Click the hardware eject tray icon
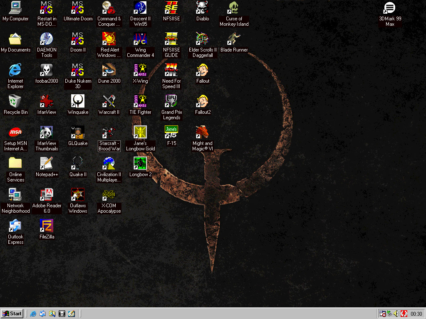Screen dimensions: 426x319 [x=389, y=314]
